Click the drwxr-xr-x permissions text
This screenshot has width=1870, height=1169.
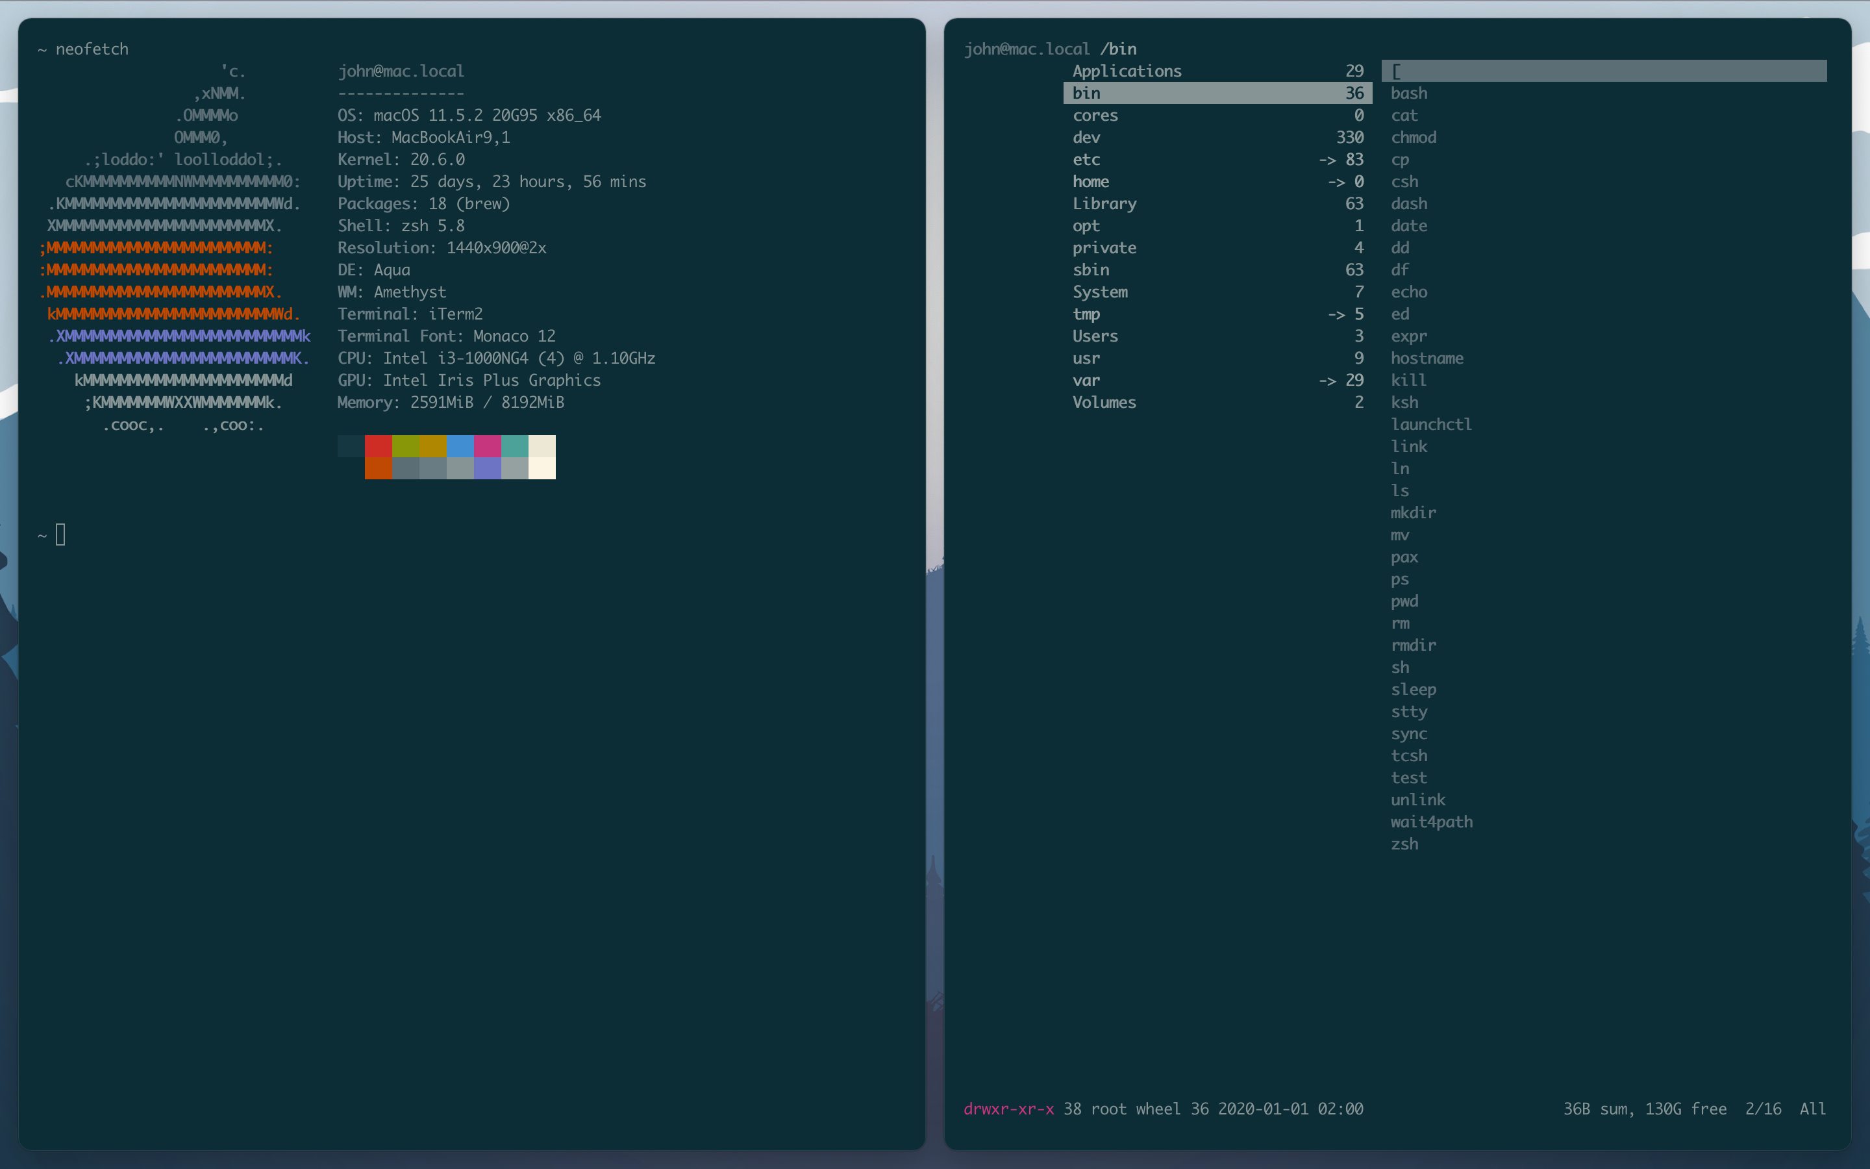click(1008, 1109)
